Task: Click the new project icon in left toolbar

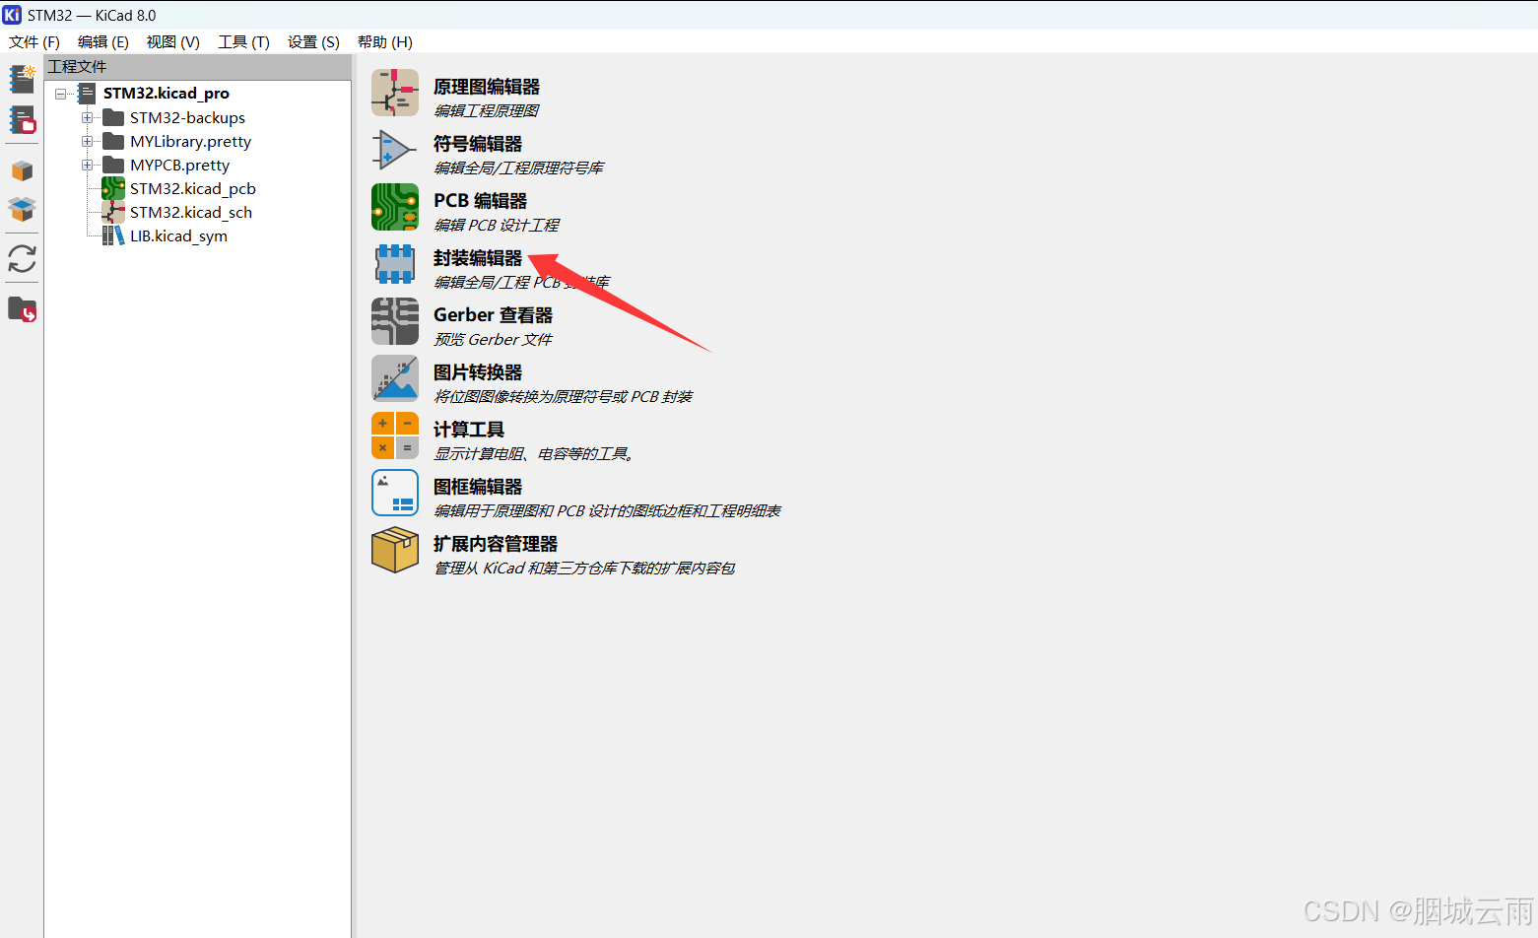Action: 22,79
